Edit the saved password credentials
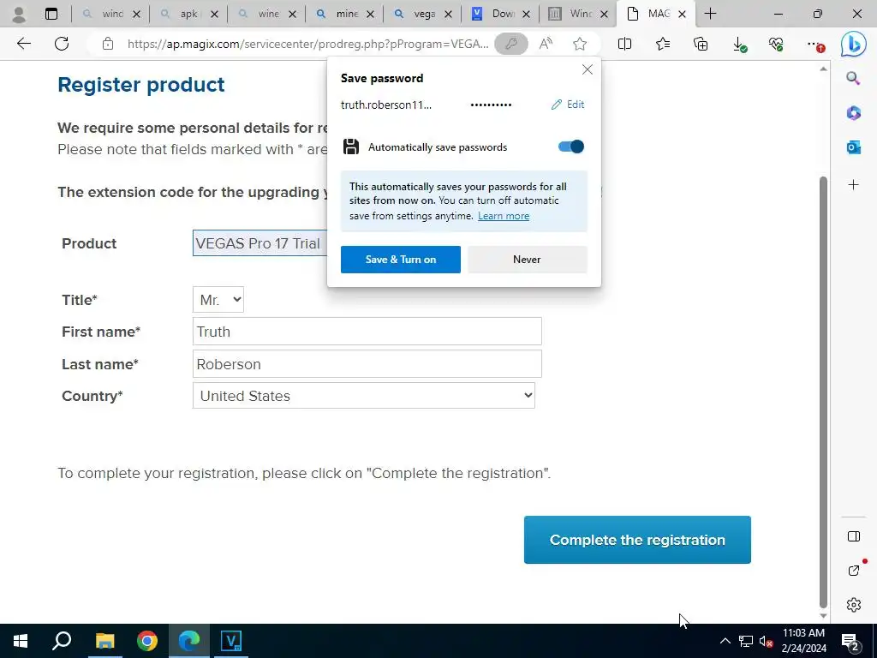The width and height of the screenshot is (877, 658). point(568,105)
